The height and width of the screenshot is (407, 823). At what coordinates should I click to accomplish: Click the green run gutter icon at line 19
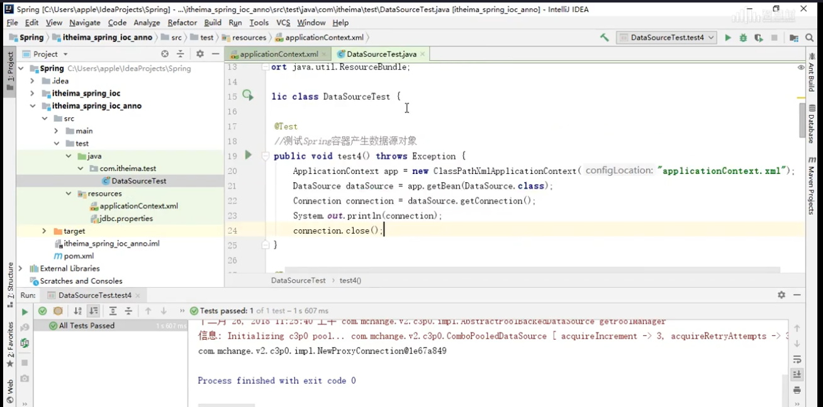(x=248, y=155)
